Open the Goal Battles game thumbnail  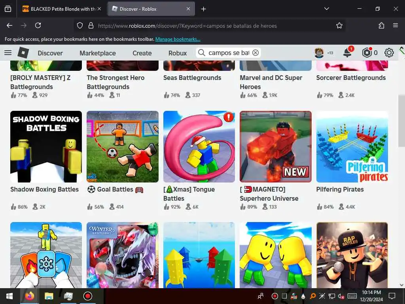[x=123, y=146]
